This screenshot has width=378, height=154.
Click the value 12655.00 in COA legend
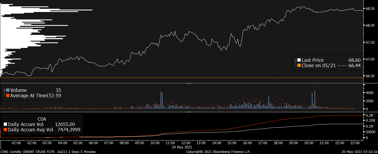(x=65, y=124)
